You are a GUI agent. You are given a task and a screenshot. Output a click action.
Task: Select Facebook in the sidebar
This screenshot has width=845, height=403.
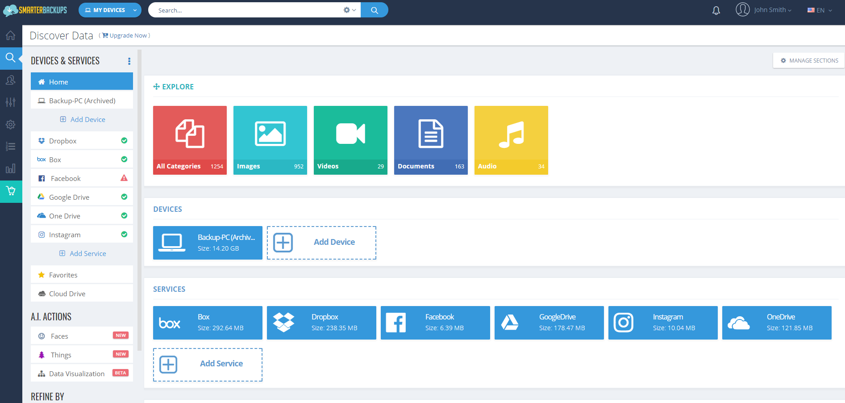point(82,178)
